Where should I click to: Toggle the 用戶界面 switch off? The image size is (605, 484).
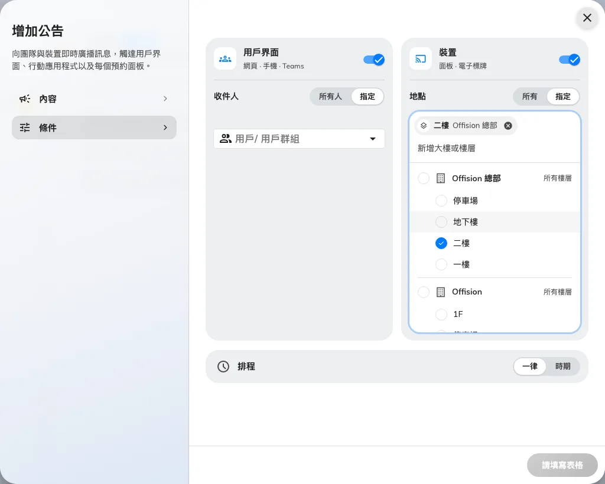pos(374,60)
